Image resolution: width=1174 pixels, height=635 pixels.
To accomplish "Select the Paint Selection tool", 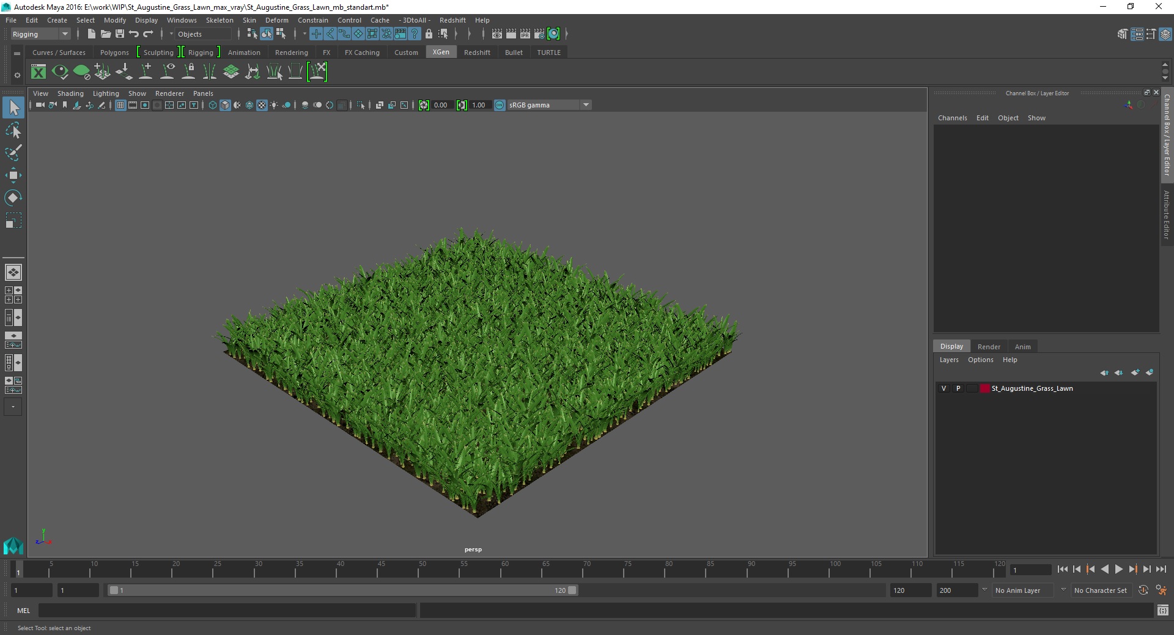I will (x=13, y=153).
